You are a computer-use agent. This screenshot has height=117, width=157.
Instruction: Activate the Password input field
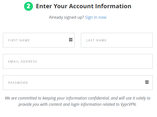(78, 83)
